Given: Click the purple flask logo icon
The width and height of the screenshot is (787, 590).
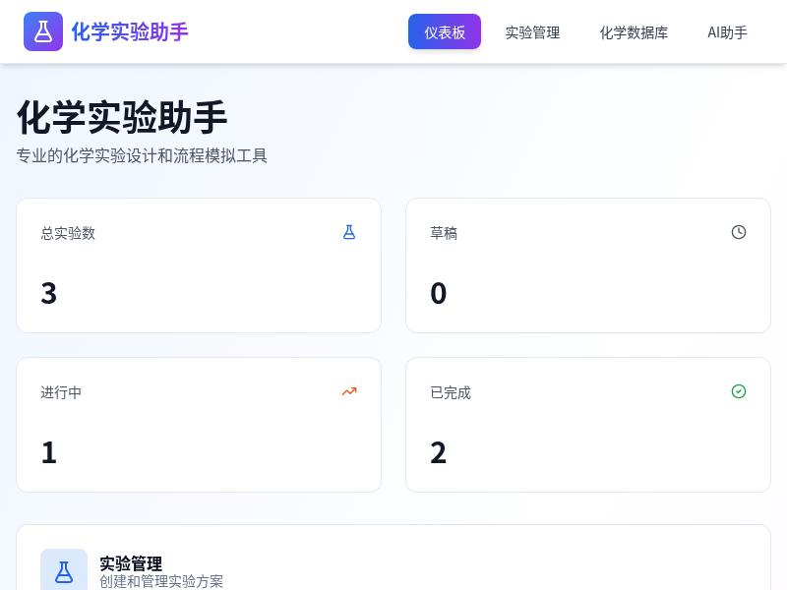Looking at the screenshot, I should (43, 31).
